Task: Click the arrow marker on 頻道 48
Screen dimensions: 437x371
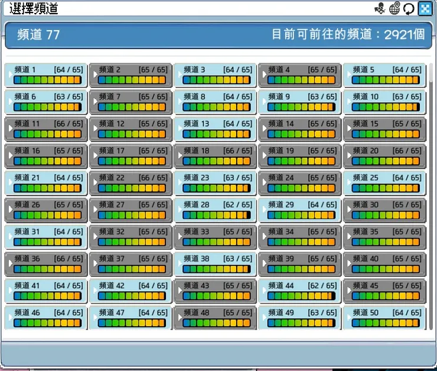Action: (x=180, y=317)
